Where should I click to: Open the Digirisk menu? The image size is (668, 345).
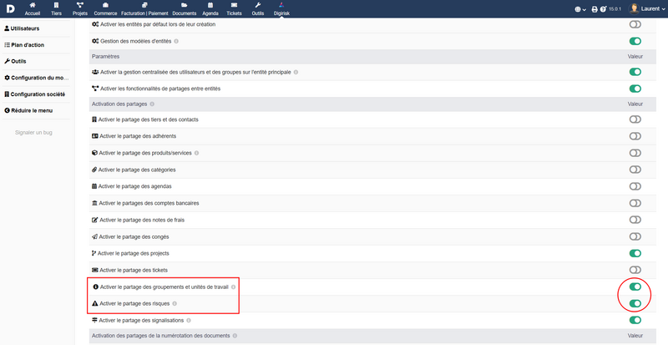[x=281, y=8]
